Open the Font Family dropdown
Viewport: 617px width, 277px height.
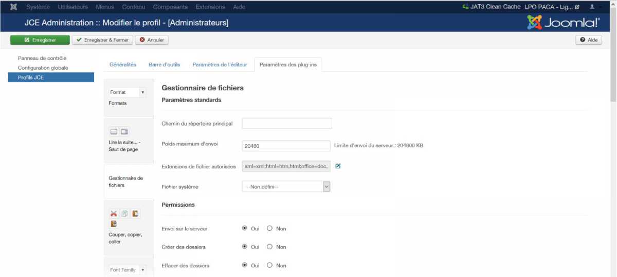128,270
